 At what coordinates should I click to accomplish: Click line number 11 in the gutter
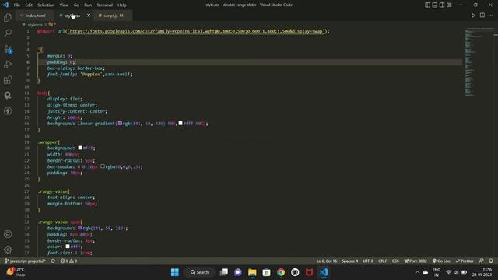tap(27, 93)
